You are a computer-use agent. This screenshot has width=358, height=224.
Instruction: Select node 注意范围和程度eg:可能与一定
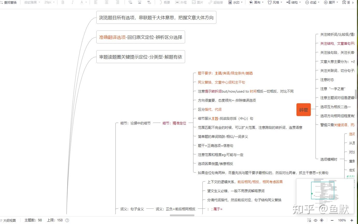tap(221, 155)
